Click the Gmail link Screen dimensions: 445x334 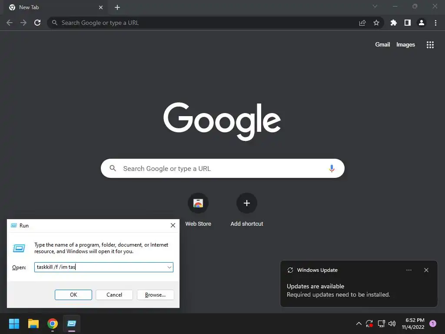(x=382, y=45)
